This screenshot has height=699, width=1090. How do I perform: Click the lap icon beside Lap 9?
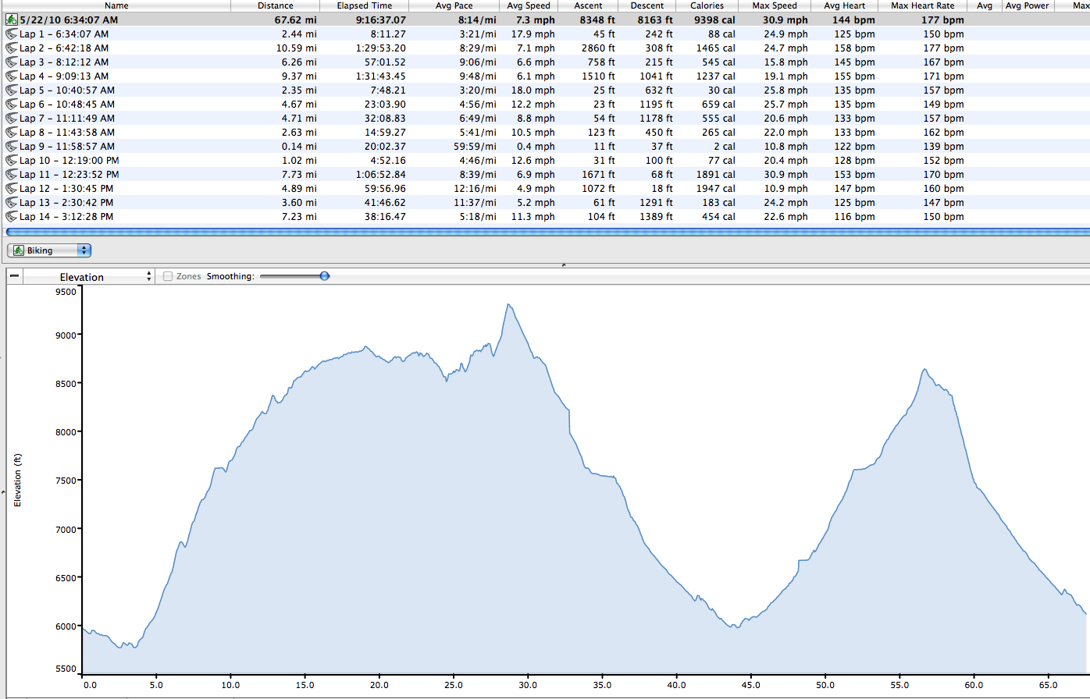[12, 147]
